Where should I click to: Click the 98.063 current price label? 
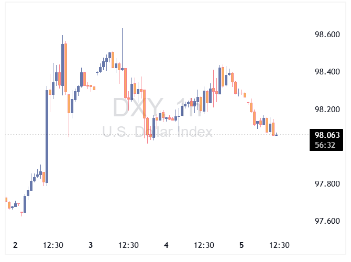[325, 135]
